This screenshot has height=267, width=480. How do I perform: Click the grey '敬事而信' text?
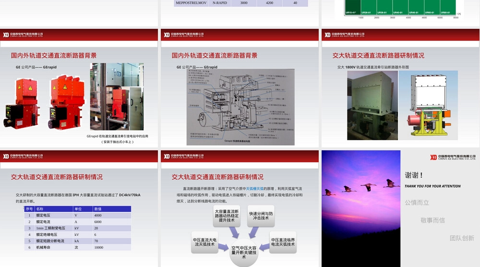tap(432, 220)
